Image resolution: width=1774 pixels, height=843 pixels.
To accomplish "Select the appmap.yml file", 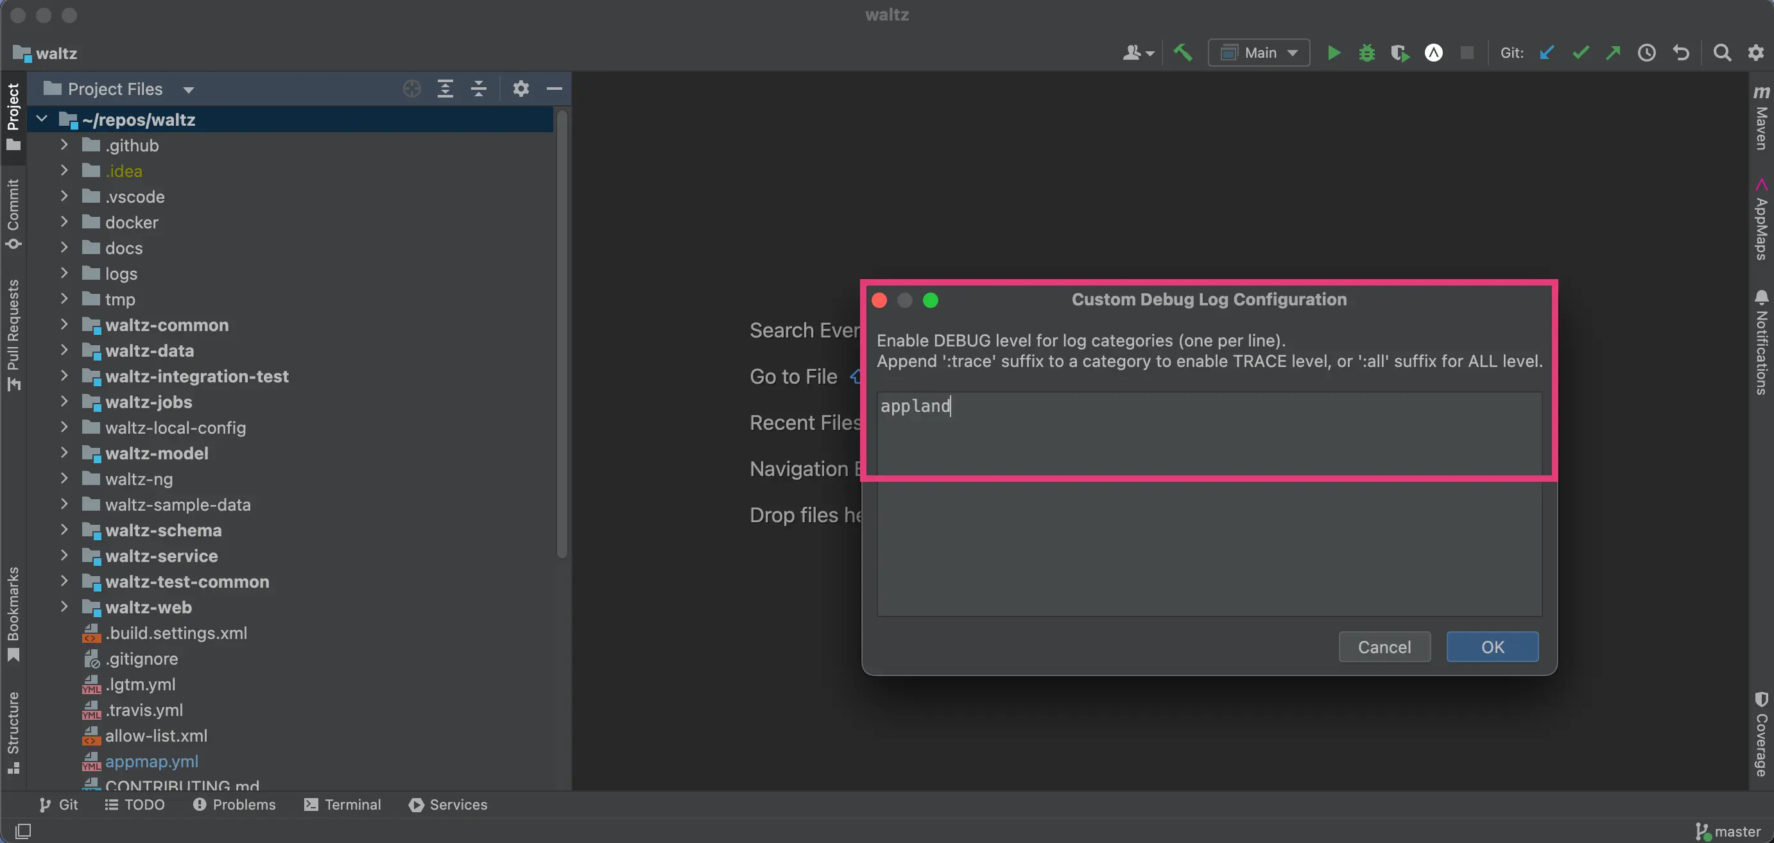I will pyautogui.click(x=151, y=761).
